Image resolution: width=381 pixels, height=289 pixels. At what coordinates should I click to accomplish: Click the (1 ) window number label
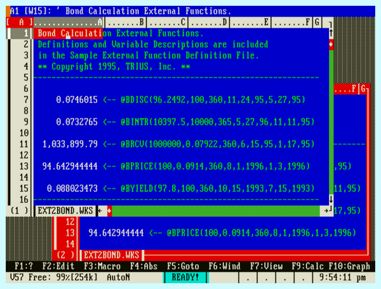(x=19, y=211)
